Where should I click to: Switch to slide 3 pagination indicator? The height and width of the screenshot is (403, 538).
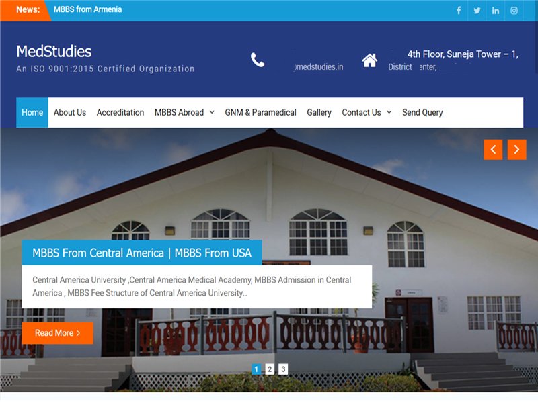[x=283, y=369]
